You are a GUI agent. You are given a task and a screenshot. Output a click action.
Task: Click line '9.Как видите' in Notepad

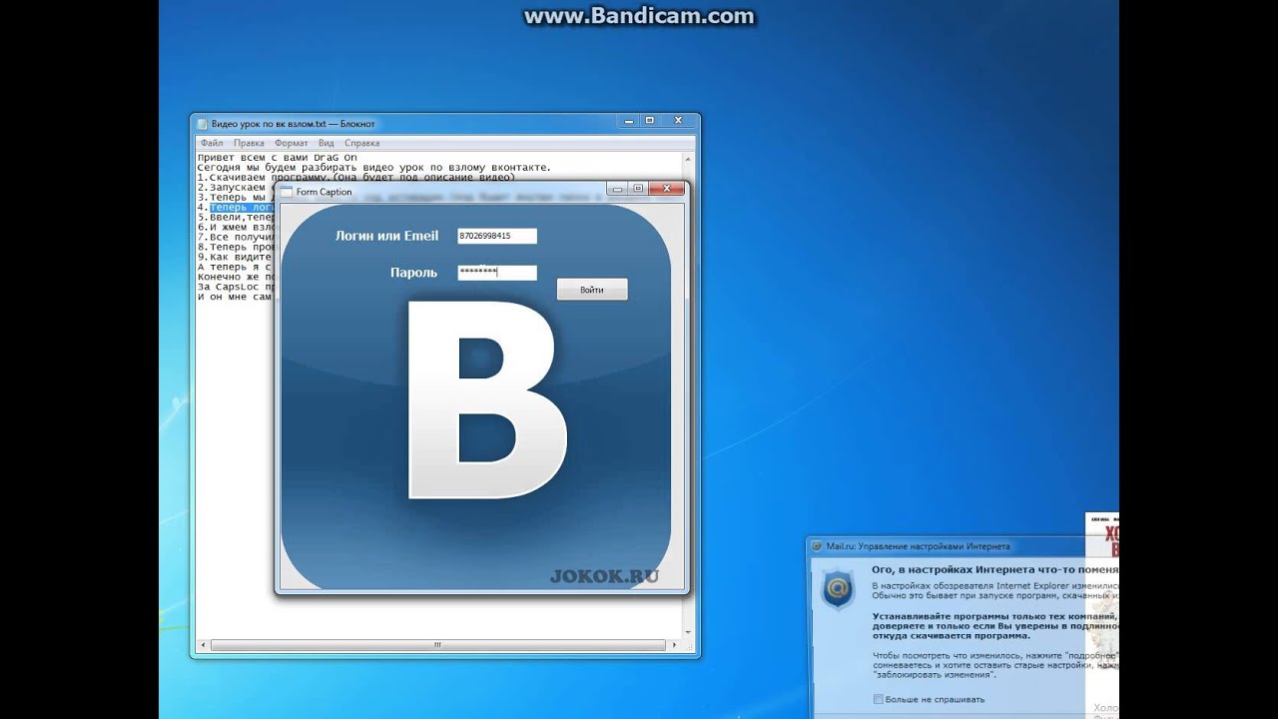pos(235,258)
